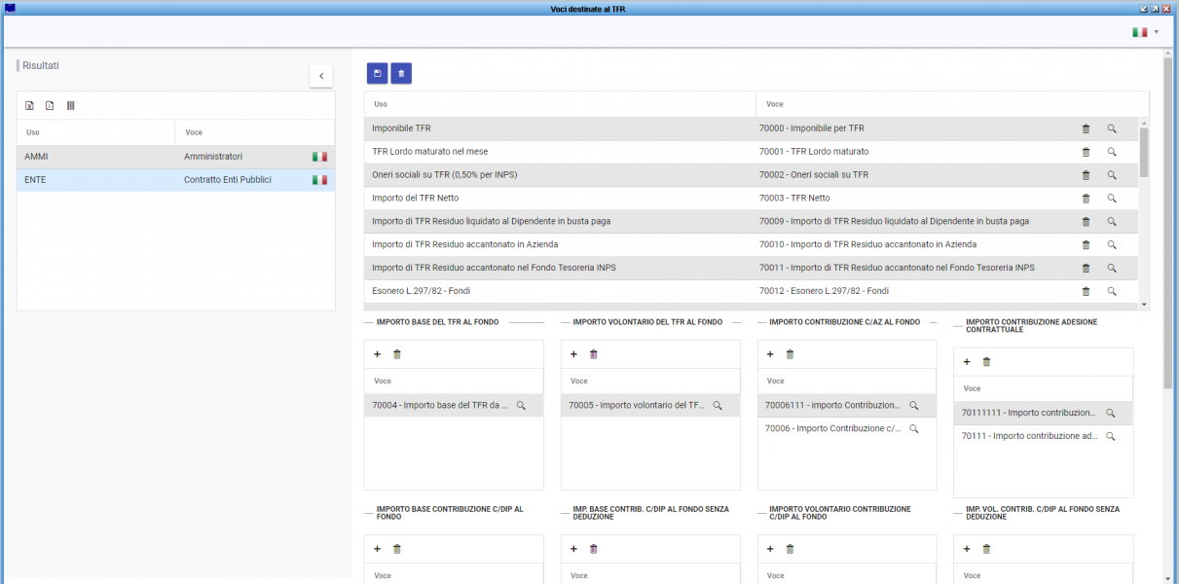Image resolution: width=1179 pixels, height=584 pixels.
Task: Look up voce 70006111 with magnifier
Action: coord(913,405)
